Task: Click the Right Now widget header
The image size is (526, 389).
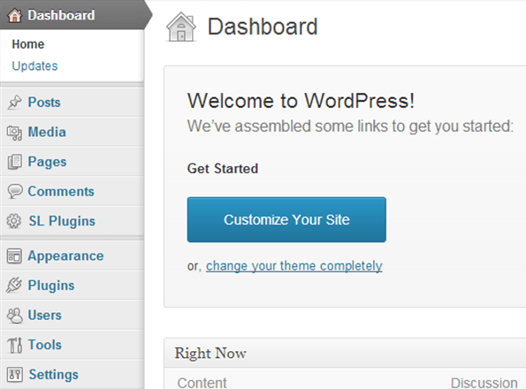Action: pyautogui.click(x=345, y=353)
